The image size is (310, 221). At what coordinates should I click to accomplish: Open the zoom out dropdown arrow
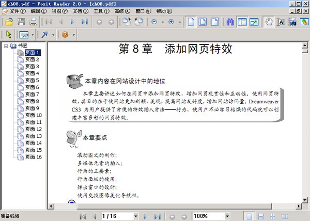click(x=163, y=22)
